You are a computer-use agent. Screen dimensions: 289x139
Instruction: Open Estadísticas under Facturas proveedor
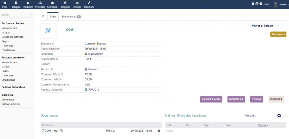(8, 80)
